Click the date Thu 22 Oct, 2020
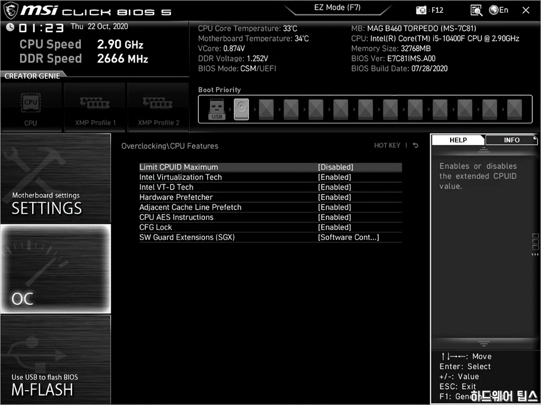This screenshot has width=541, height=405. tap(99, 26)
